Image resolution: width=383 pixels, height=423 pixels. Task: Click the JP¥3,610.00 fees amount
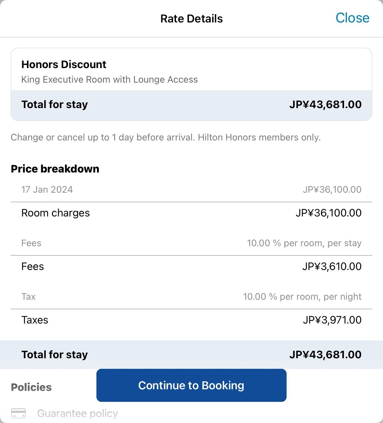coord(332,267)
